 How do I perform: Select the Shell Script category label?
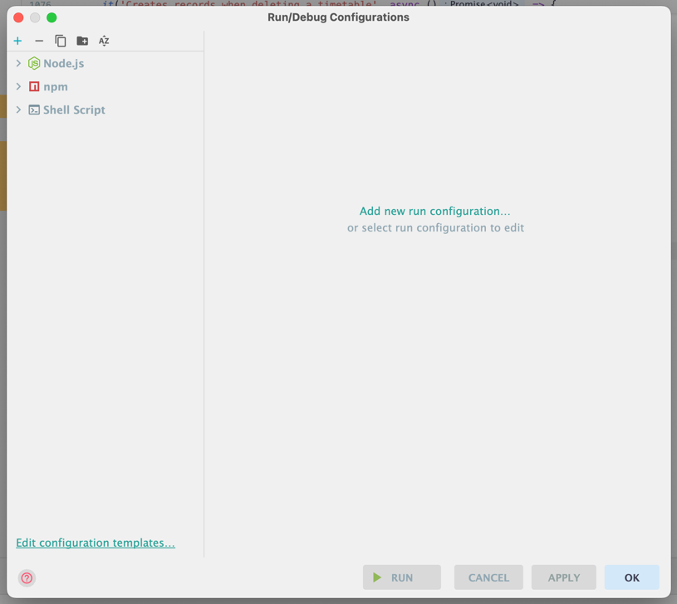coord(74,110)
